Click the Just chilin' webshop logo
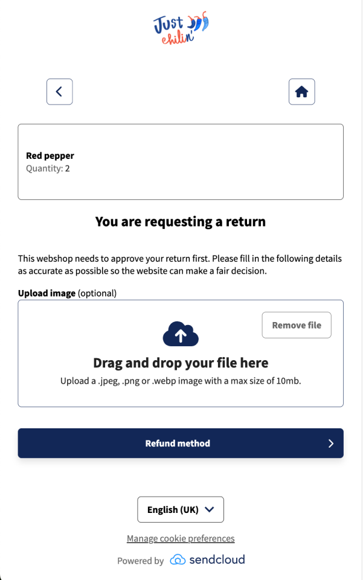 pyautogui.click(x=181, y=28)
